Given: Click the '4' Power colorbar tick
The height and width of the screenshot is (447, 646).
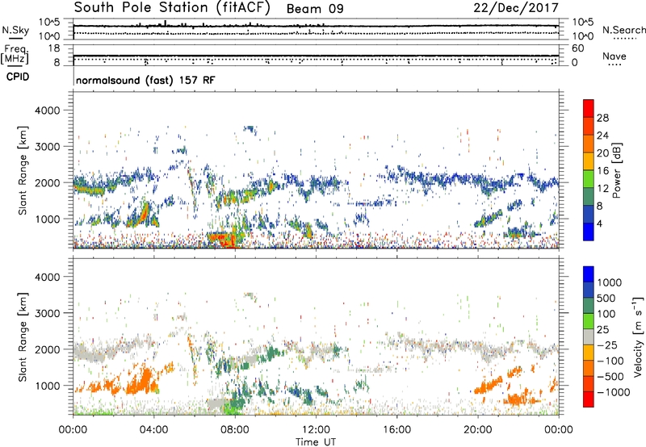Looking at the screenshot, I should tap(600, 223).
